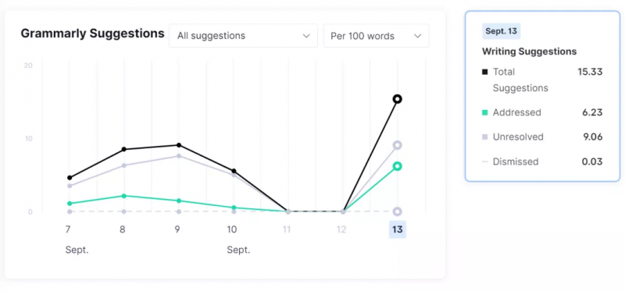This screenshot has height=291, width=625.
Task: Click the Total Suggestions point on Sept. 9
Action: [179, 145]
